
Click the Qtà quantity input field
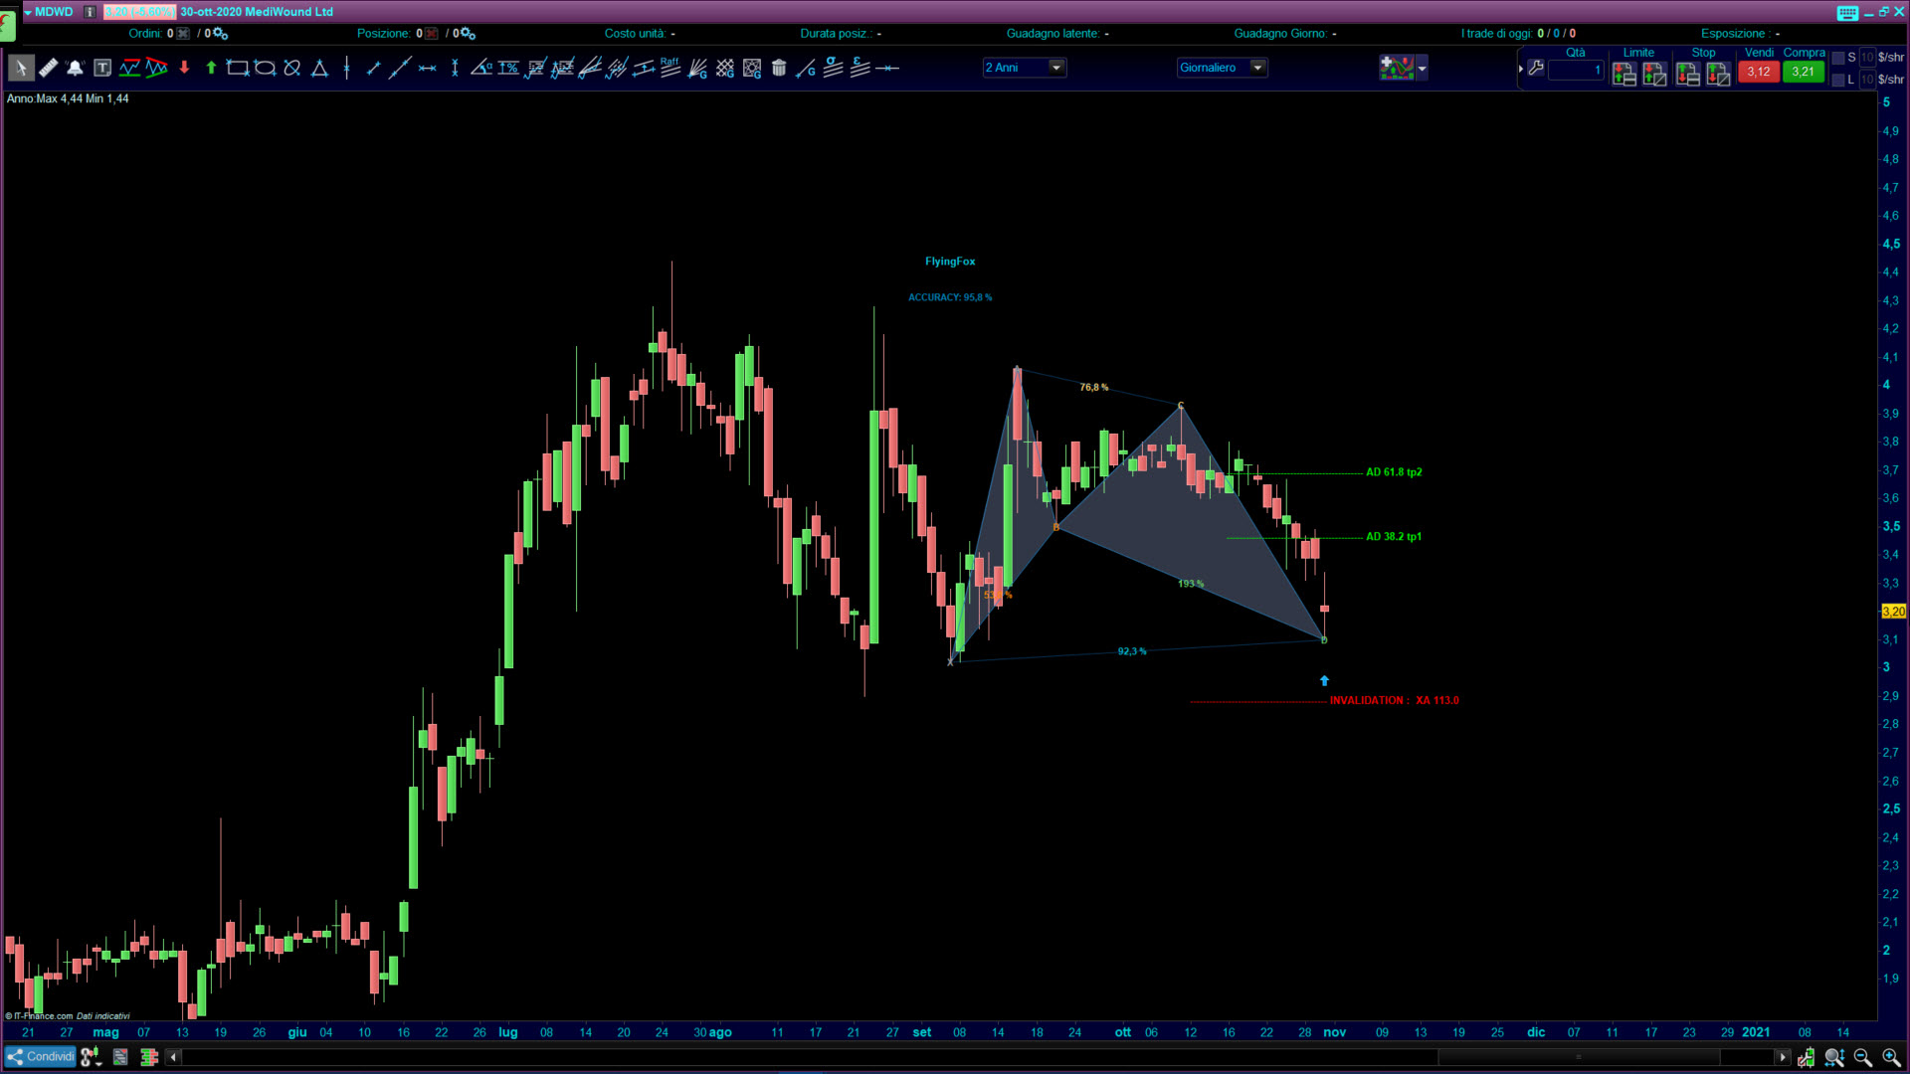[x=1576, y=71]
